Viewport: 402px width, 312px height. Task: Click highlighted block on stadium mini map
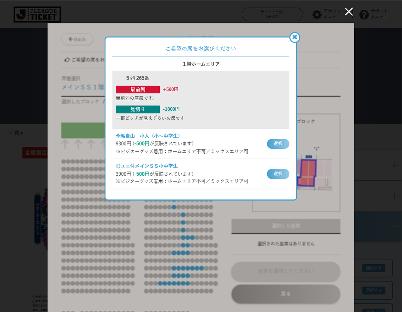[x=306, y=173]
